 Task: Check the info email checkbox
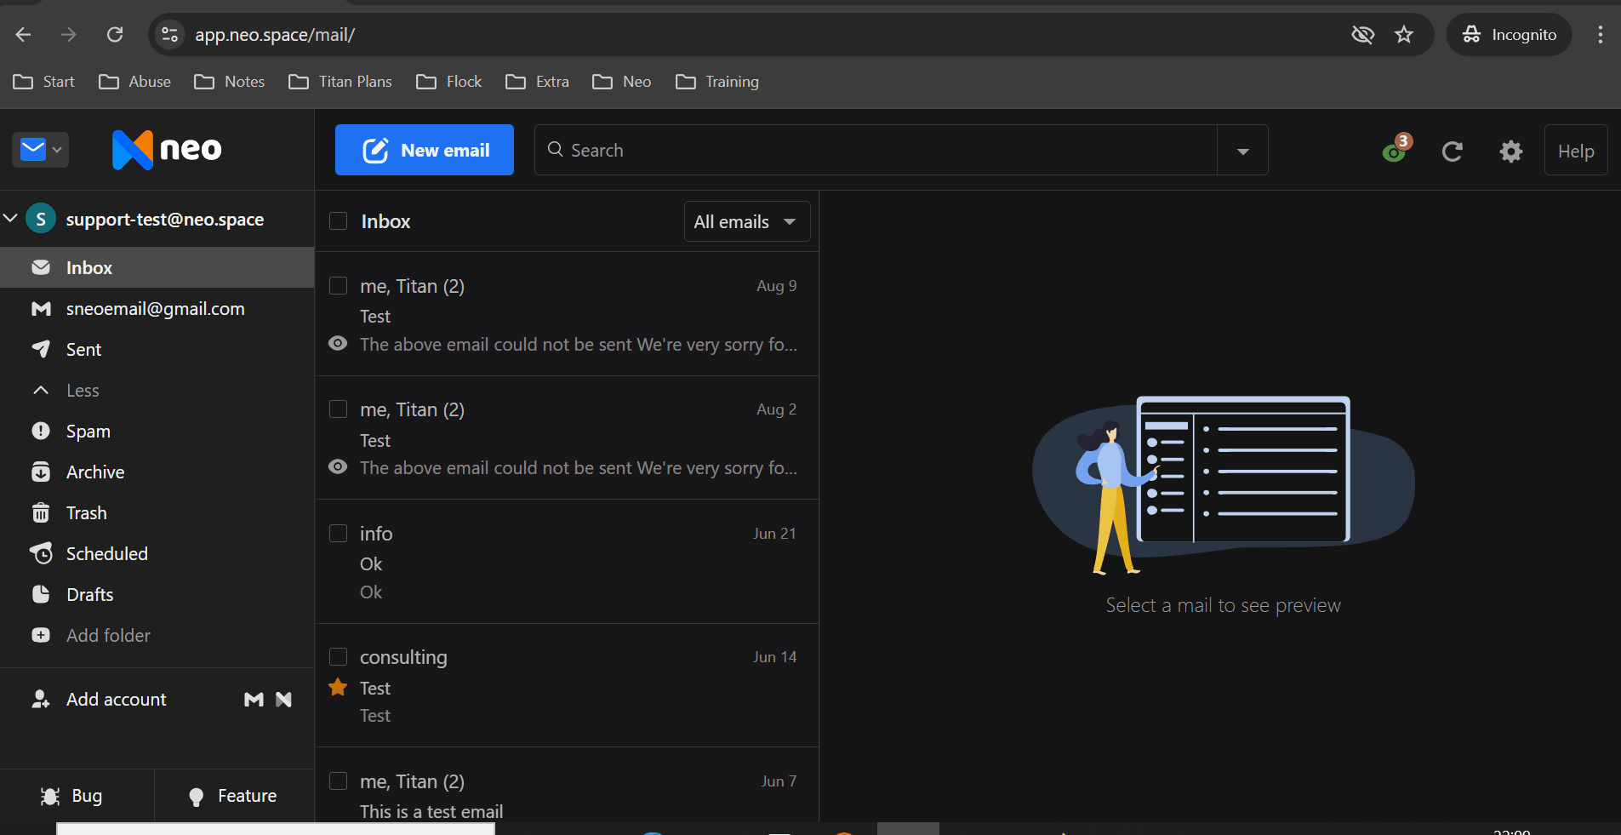pos(338,534)
